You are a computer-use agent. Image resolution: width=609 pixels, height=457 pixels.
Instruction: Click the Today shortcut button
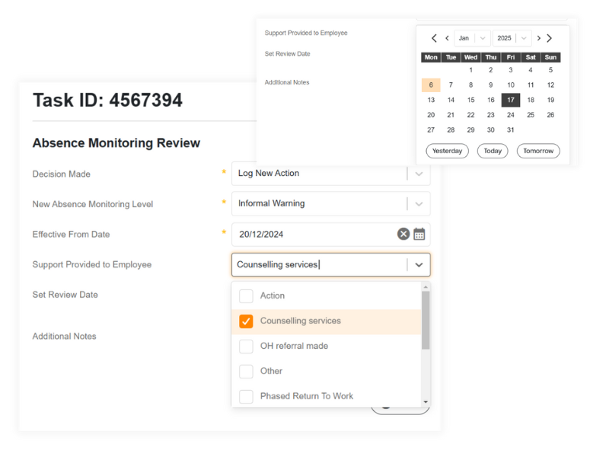point(493,151)
